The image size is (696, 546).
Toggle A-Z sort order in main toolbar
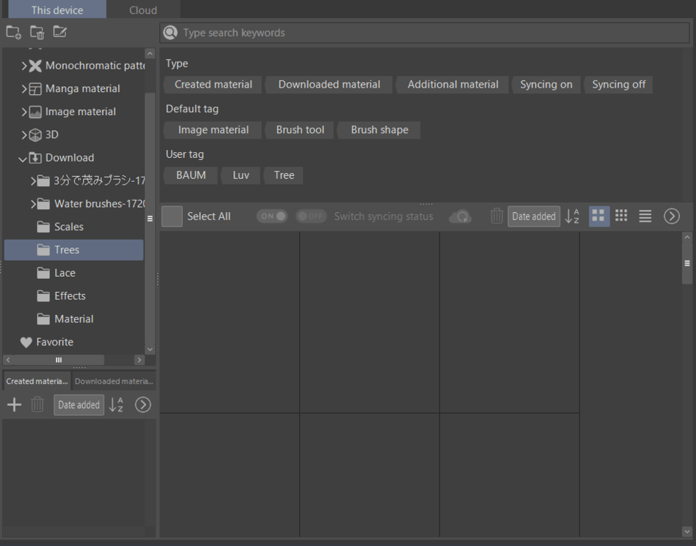[x=572, y=217]
